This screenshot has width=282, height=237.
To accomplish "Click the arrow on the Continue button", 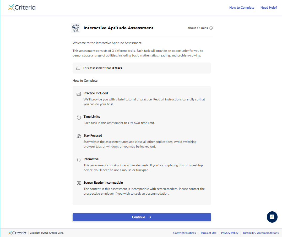I will 150,217.
